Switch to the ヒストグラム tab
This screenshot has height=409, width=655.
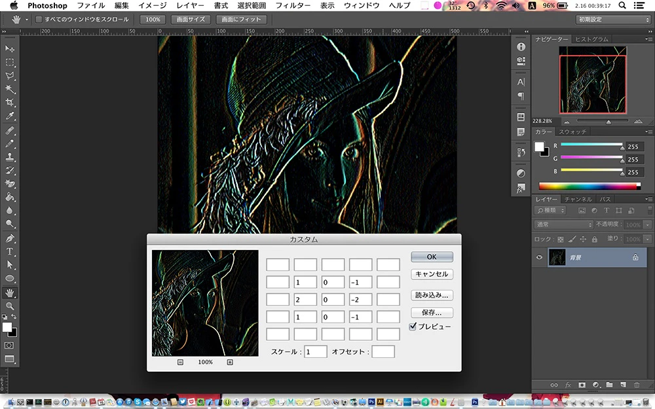[x=591, y=39]
